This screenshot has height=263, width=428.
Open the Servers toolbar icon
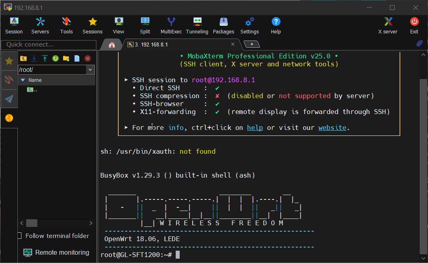(x=40, y=26)
